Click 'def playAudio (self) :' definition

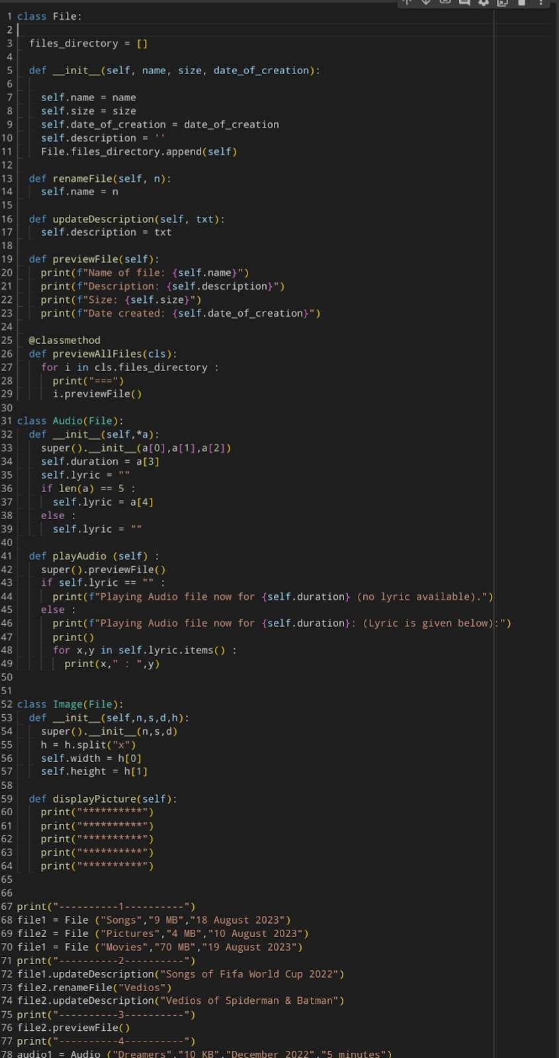94,556
